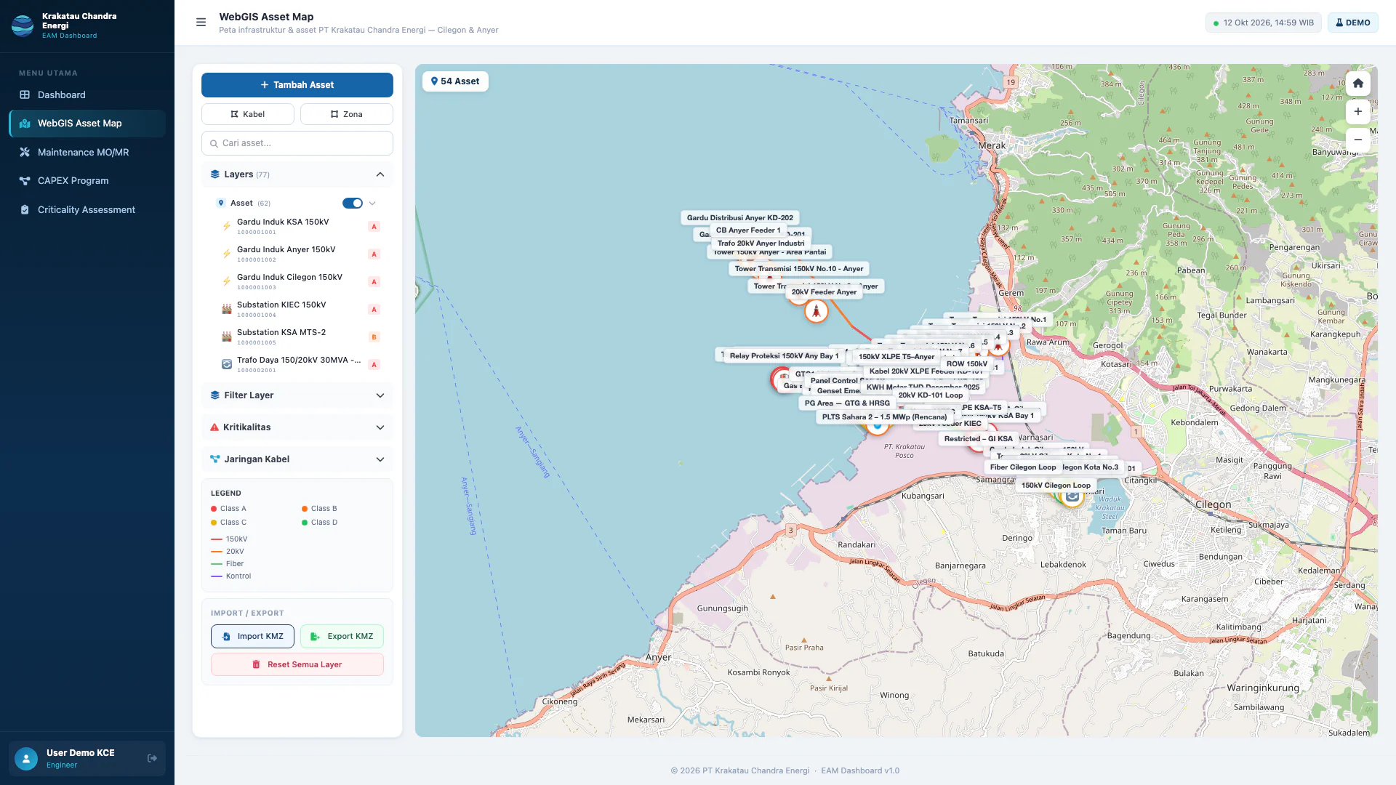The image size is (1396, 785).
Task: Zoom in the map with plus button
Action: pos(1357,112)
